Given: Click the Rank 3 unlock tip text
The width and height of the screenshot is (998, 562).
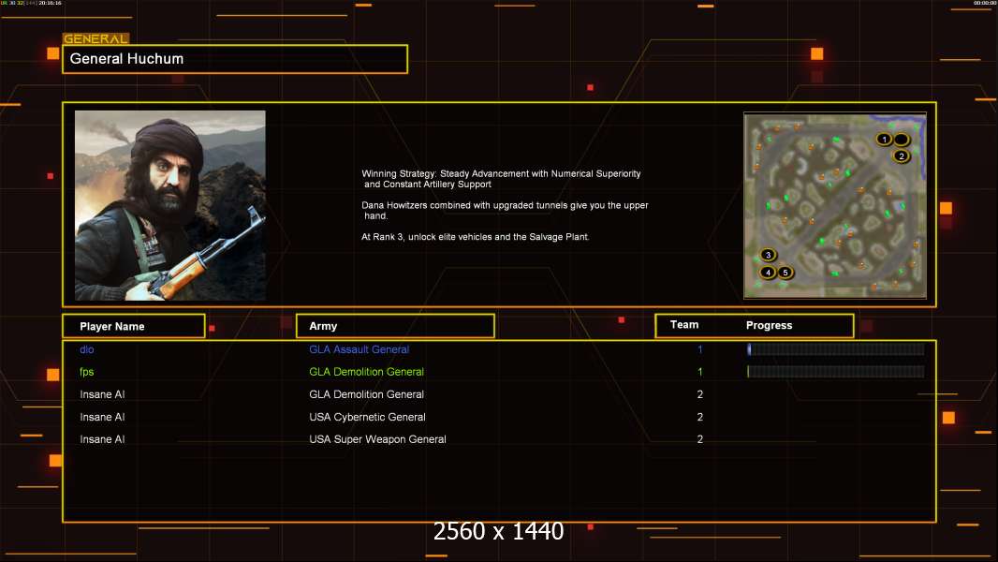Looking at the screenshot, I should click(476, 237).
